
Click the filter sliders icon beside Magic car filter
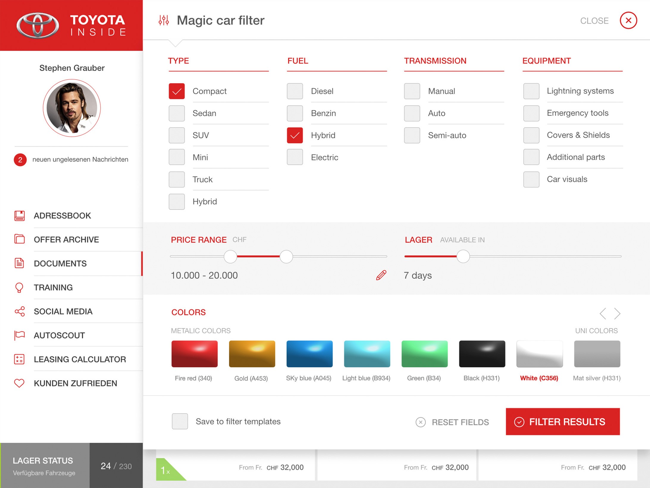click(x=164, y=20)
